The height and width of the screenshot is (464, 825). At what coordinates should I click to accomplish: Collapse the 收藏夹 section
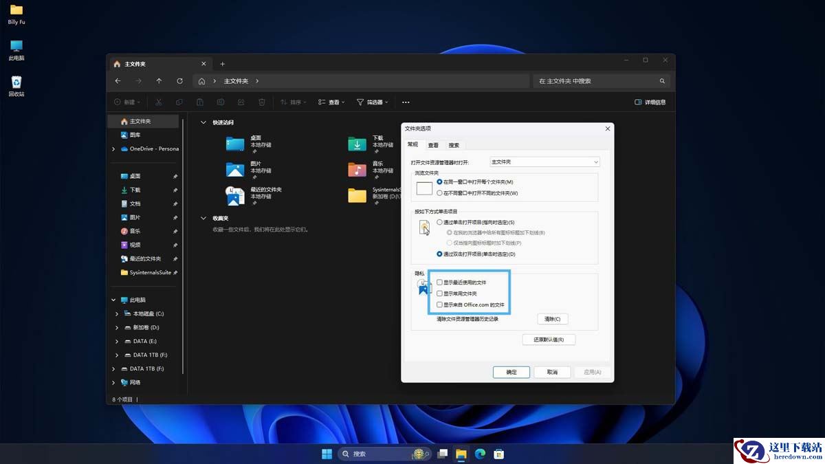pos(203,218)
